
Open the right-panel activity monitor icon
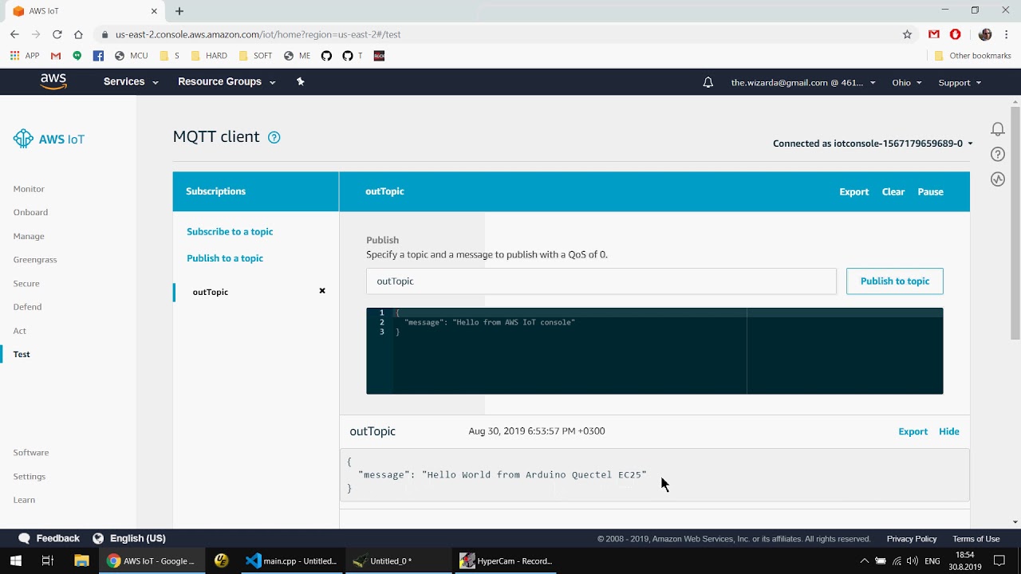[997, 179]
